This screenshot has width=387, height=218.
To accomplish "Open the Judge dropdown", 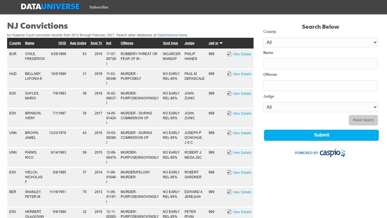I will point(320,107).
